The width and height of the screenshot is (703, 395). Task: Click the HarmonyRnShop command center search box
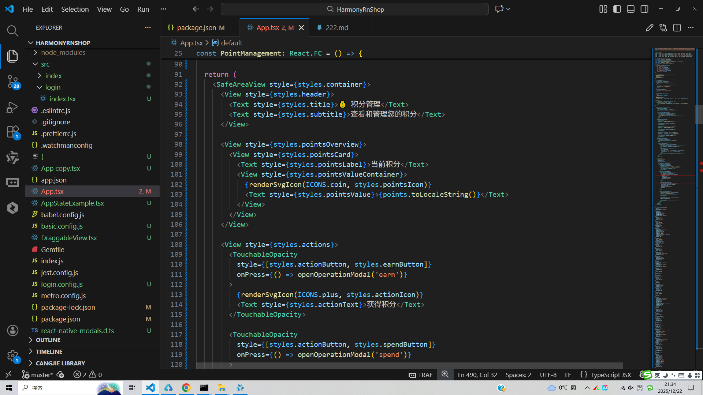[x=354, y=9]
